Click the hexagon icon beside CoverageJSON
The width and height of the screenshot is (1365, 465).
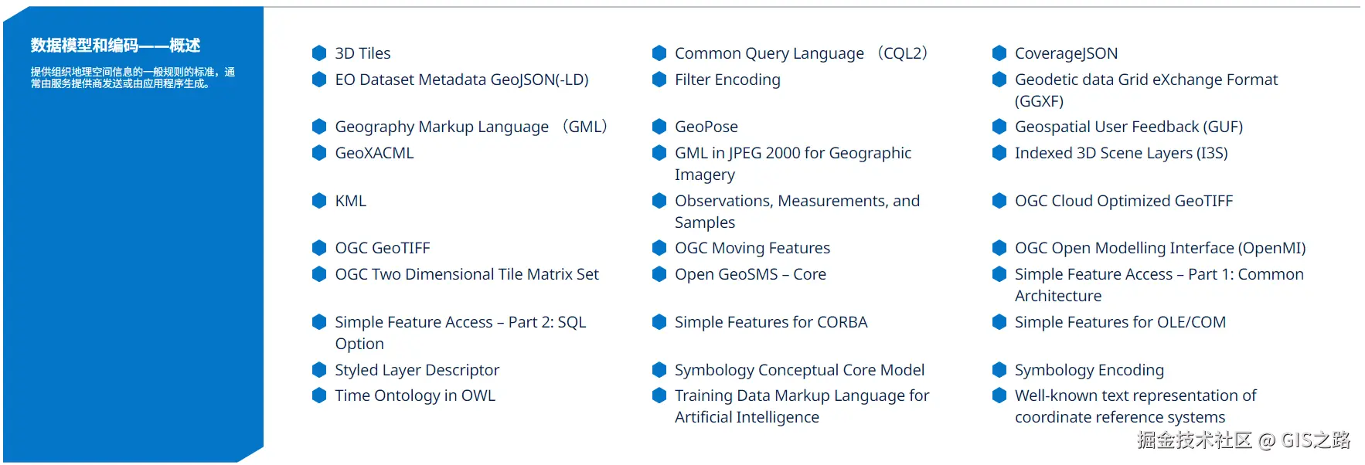click(x=999, y=53)
